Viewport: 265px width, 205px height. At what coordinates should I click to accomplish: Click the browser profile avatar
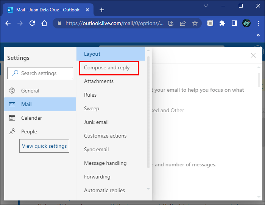point(246,23)
